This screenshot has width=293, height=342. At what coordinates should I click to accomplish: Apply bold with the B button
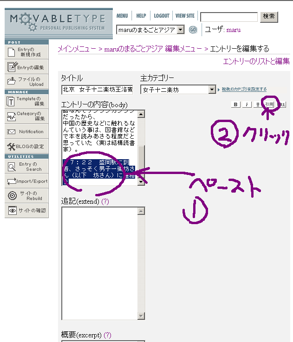235,104
